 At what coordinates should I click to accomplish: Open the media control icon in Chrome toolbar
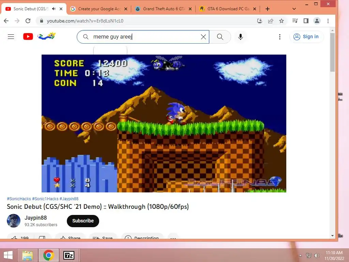(295, 21)
